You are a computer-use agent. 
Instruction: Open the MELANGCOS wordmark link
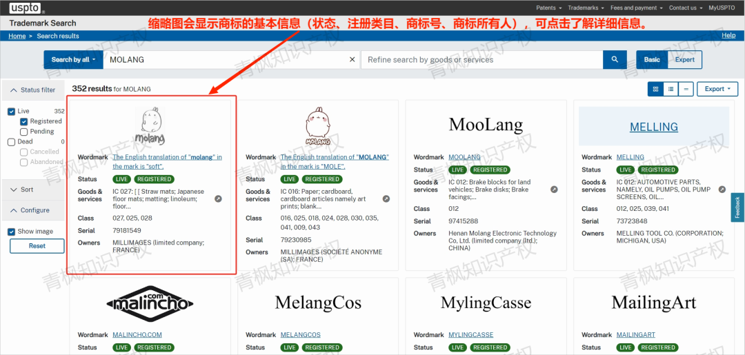pyautogui.click(x=301, y=334)
